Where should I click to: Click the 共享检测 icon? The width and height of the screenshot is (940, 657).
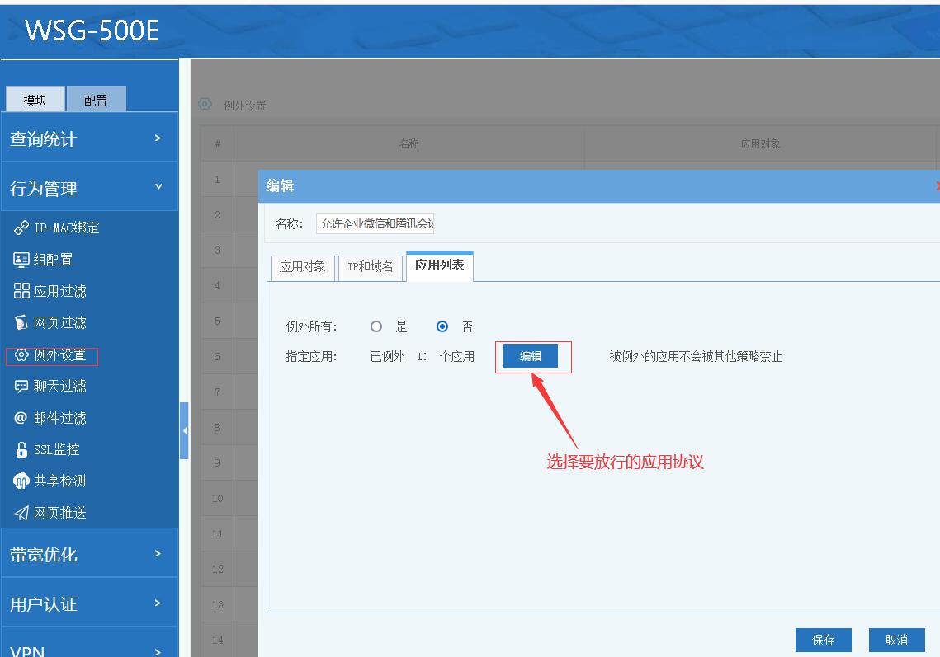click(21, 481)
